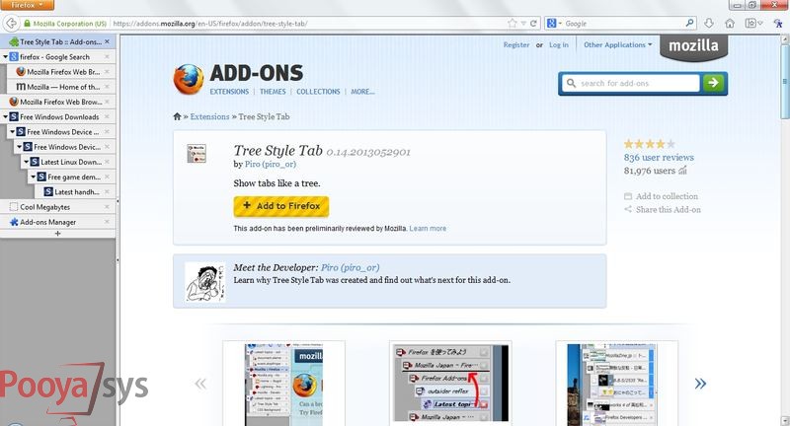Image resolution: width=790 pixels, height=426 pixels.
Task: Switch to Free Windows Downloads tab
Action: click(x=58, y=116)
